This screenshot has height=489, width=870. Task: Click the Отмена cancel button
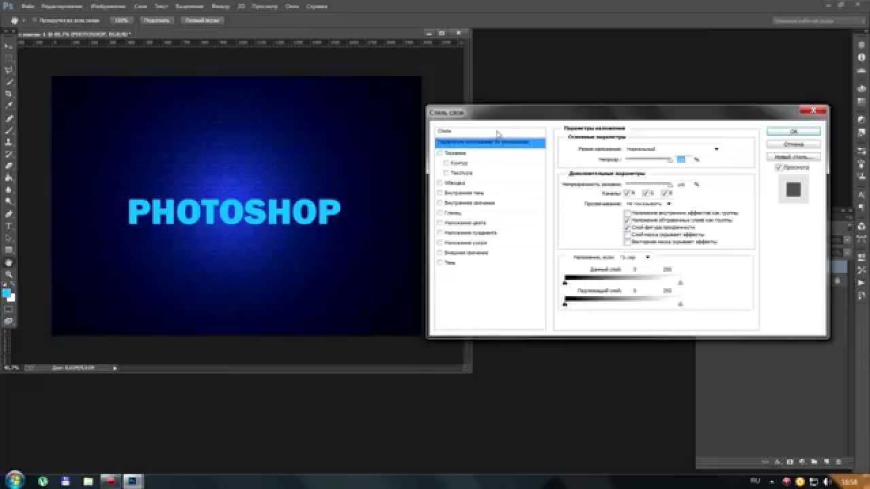point(793,144)
